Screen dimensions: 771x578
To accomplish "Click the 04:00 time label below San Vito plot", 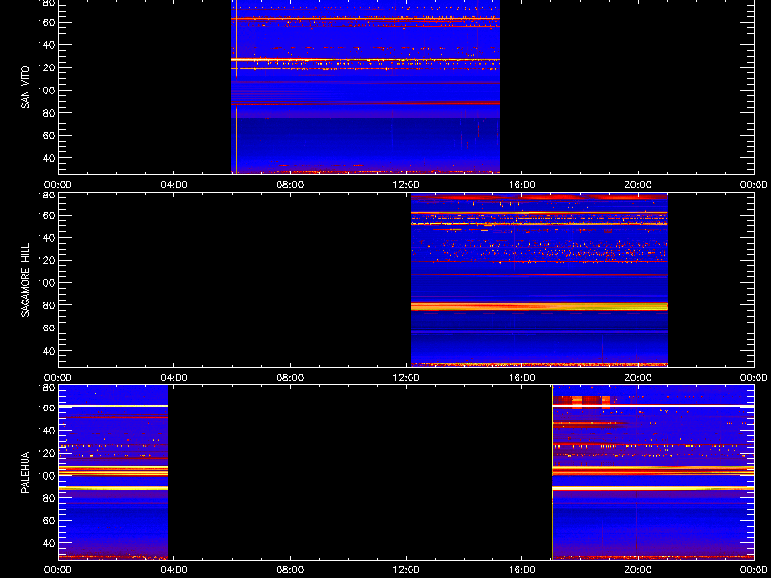I will (174, 185).
